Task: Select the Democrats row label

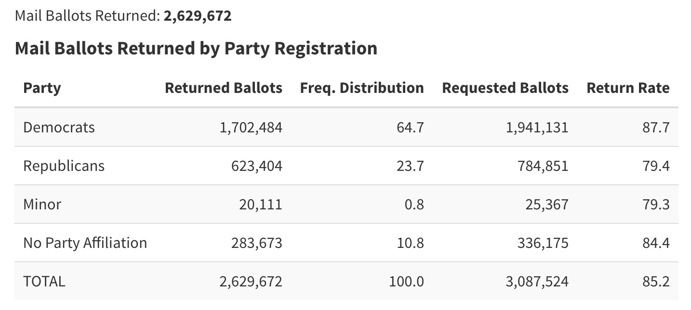Action: tap(59, 127)
